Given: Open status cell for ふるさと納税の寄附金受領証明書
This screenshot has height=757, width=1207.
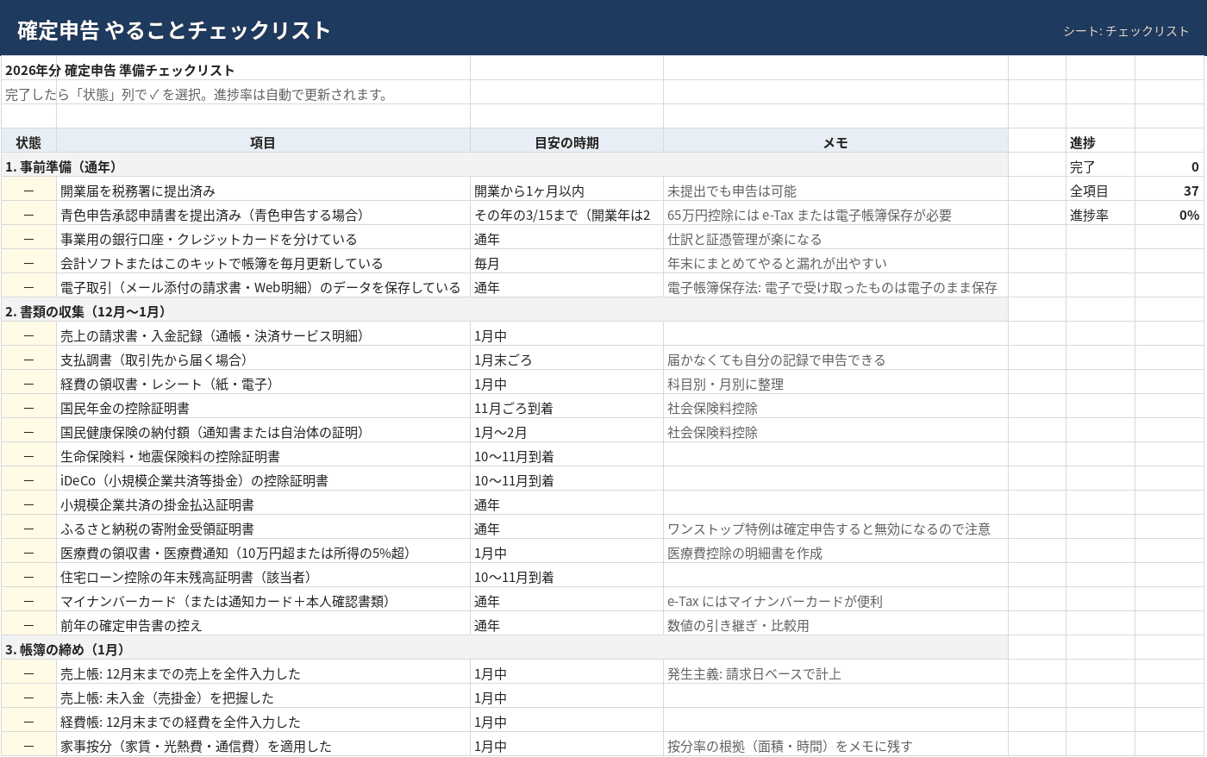Looking at the screenshot, I should pos(28,529).
